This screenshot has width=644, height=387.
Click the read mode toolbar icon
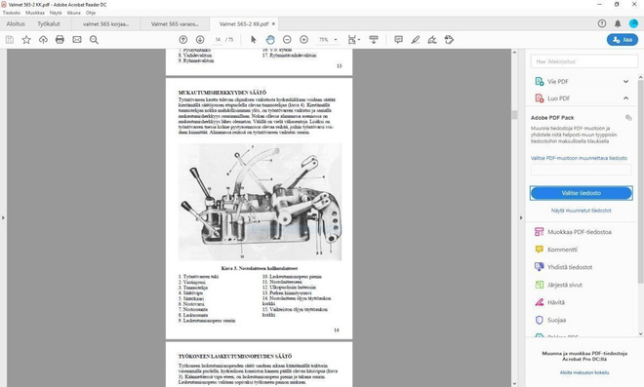(x=374, y=40)
